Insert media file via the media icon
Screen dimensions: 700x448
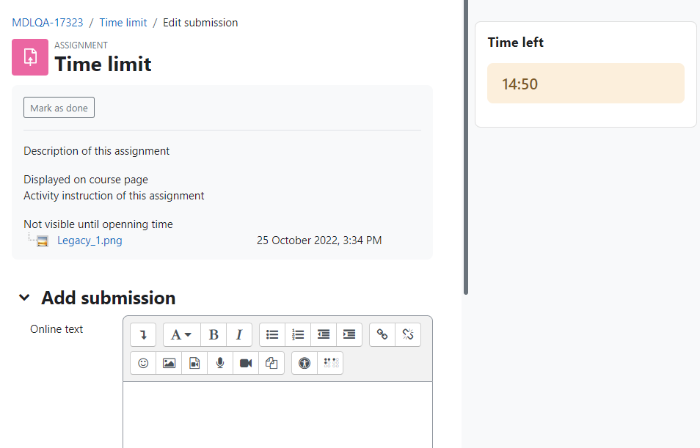click(194, 363)
